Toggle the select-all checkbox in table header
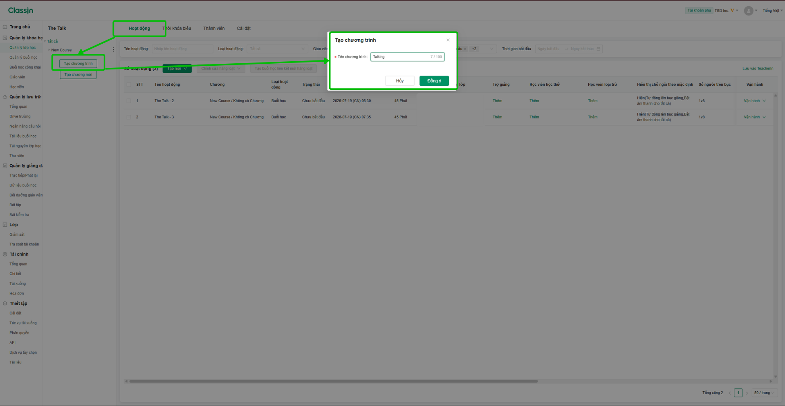The image size is (785, 406). coord(129,85)
